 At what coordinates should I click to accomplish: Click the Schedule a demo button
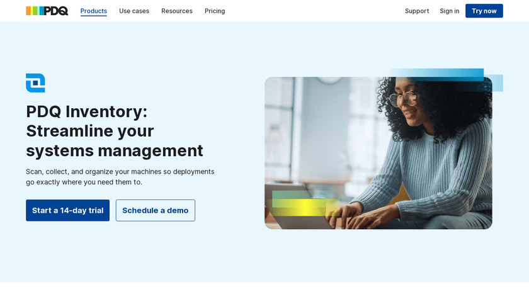pyautogui.click(x=155, y=210)
